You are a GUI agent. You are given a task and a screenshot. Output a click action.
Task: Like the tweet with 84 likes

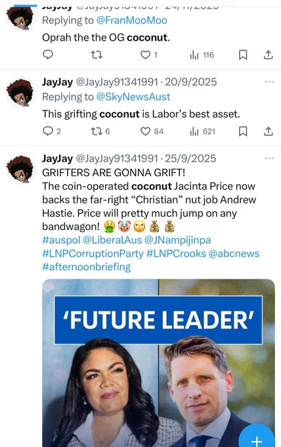(x=152, y=131)
